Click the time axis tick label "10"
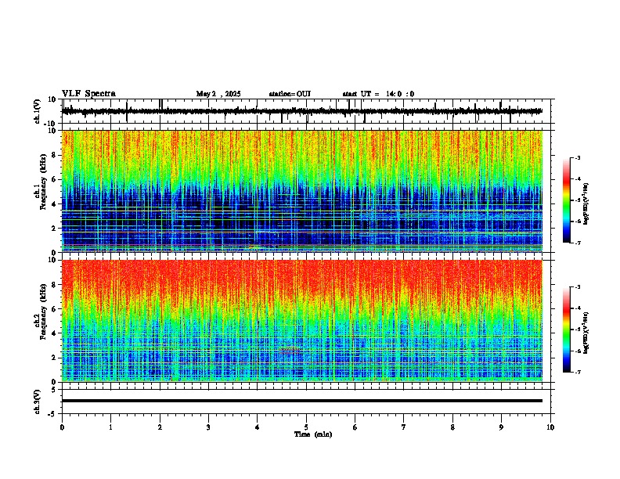 tap(550, 427)
